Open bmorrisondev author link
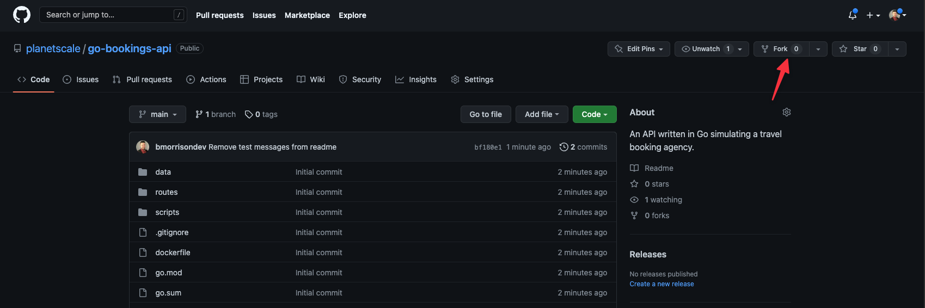The width and height of the screenshot is (925, 308). pos(181,147)
